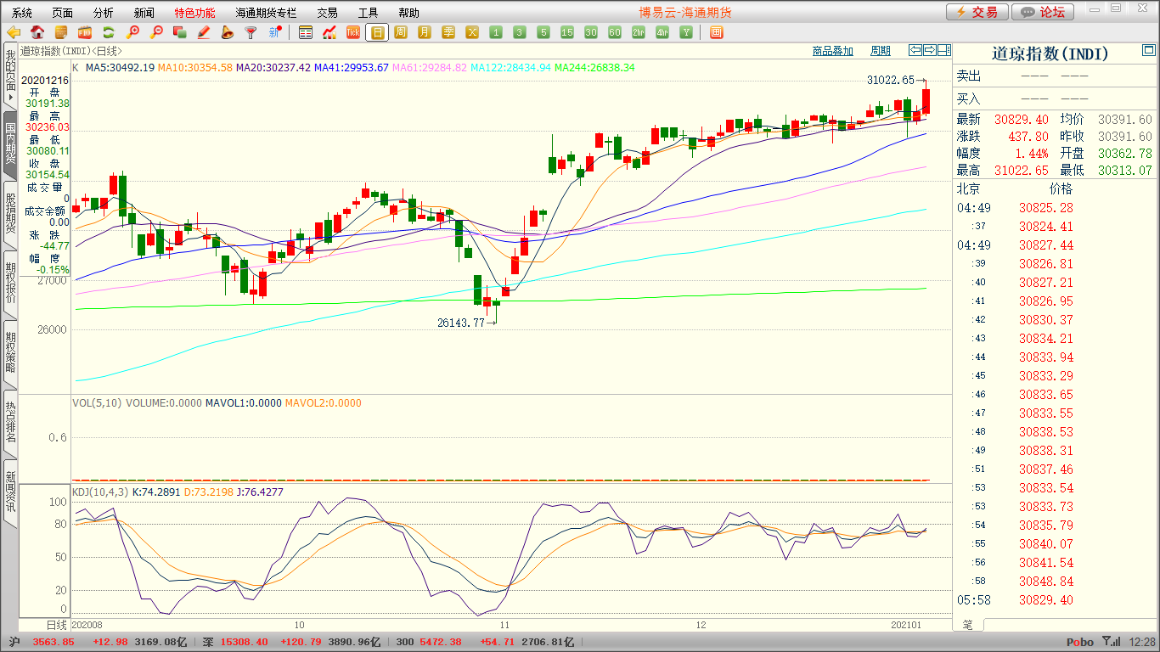Click the 新 news icon in the toolbar
This screenshot has width=1160, height=652.
275,33
